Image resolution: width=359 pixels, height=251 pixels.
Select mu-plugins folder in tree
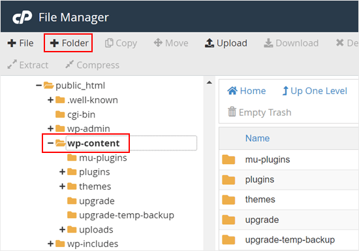103,158
